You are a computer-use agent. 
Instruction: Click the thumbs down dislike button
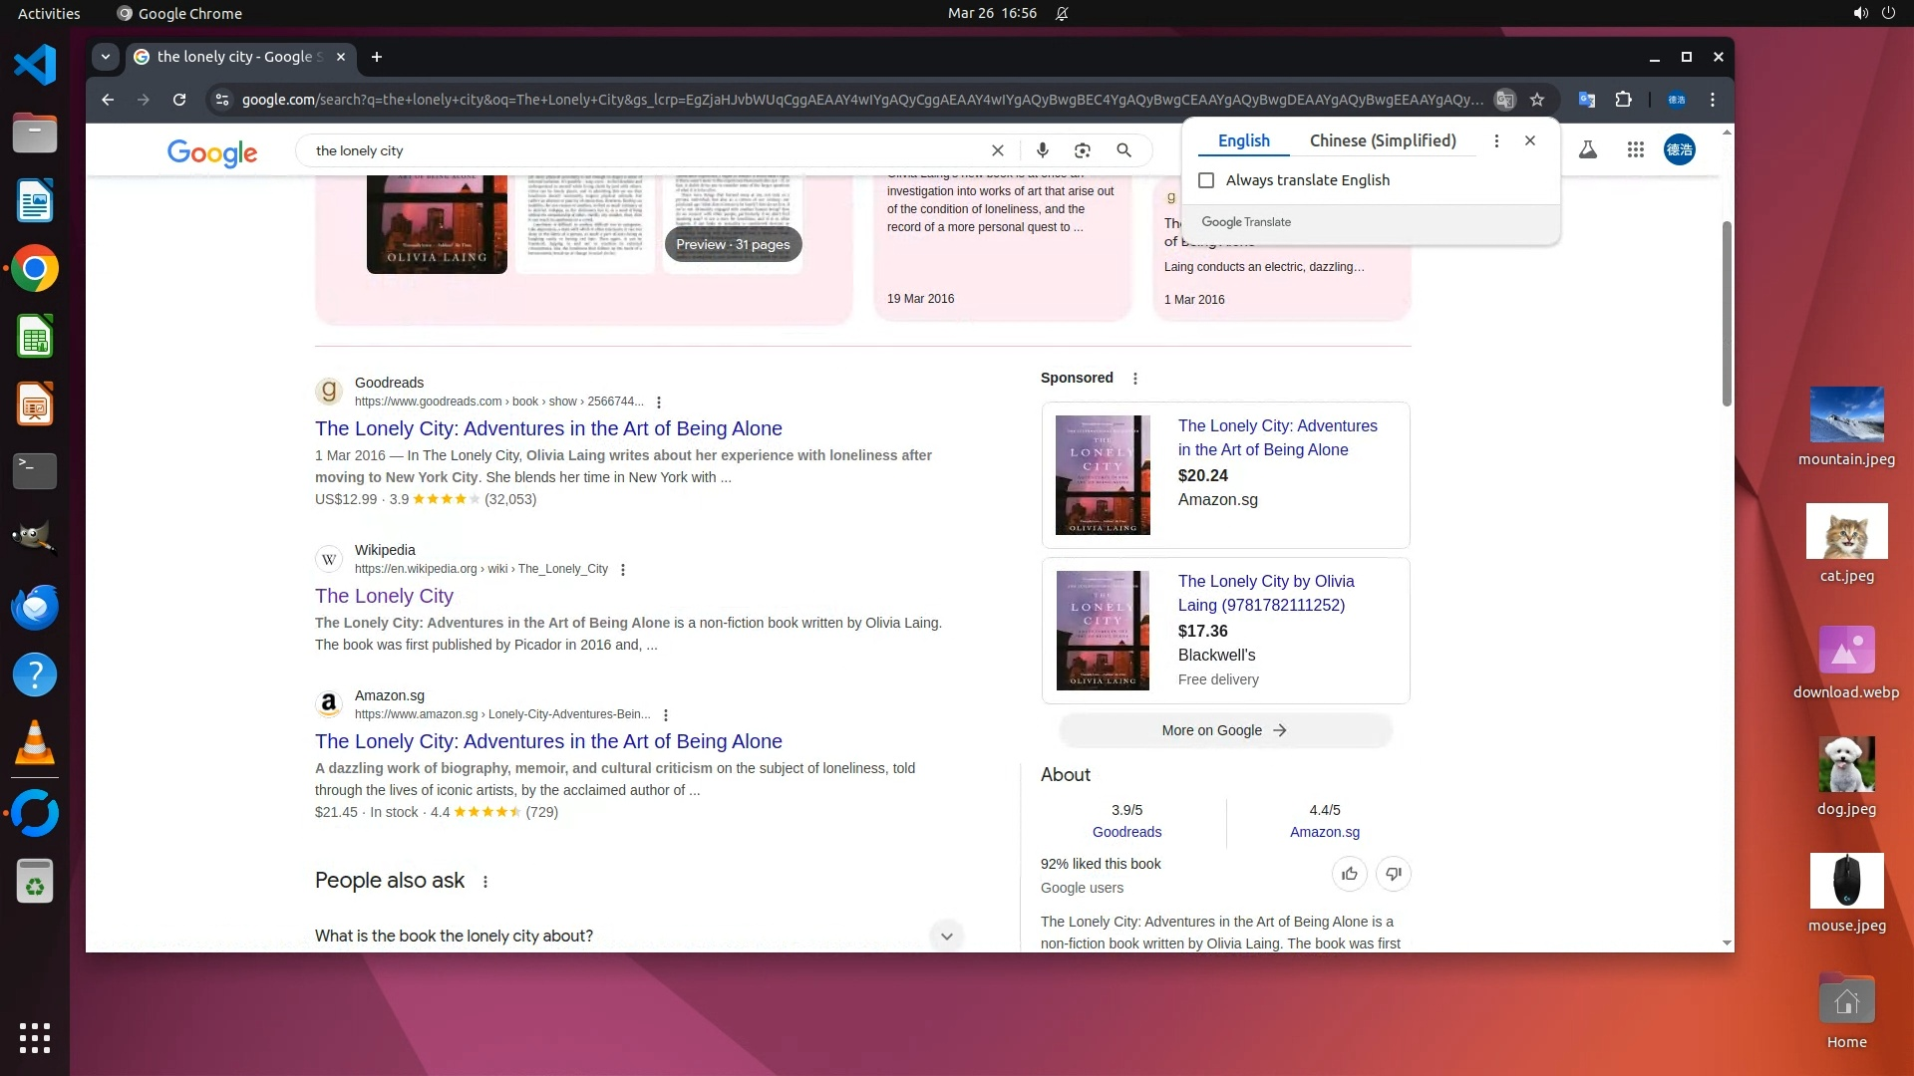tap(1393, 874)
